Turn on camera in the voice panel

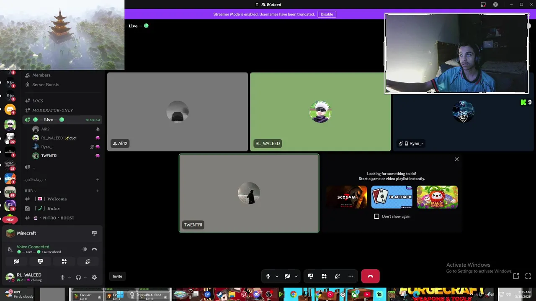16,261
